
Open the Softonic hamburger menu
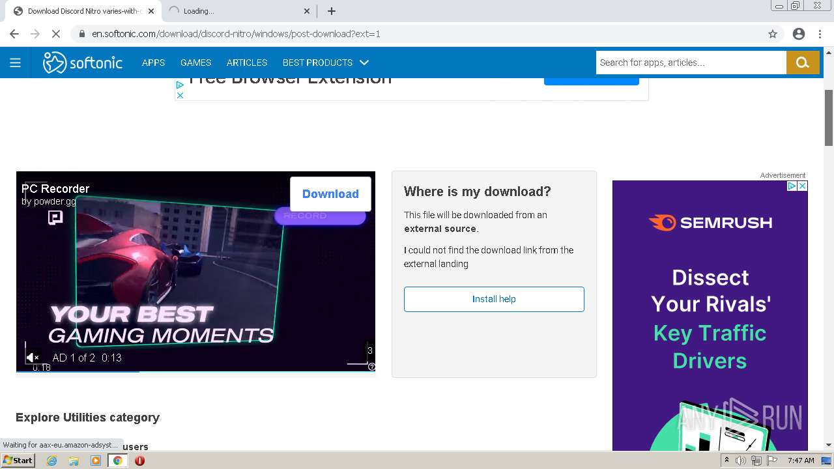point(15,63)
